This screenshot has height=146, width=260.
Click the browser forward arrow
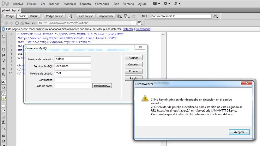[x=11, y=23]
